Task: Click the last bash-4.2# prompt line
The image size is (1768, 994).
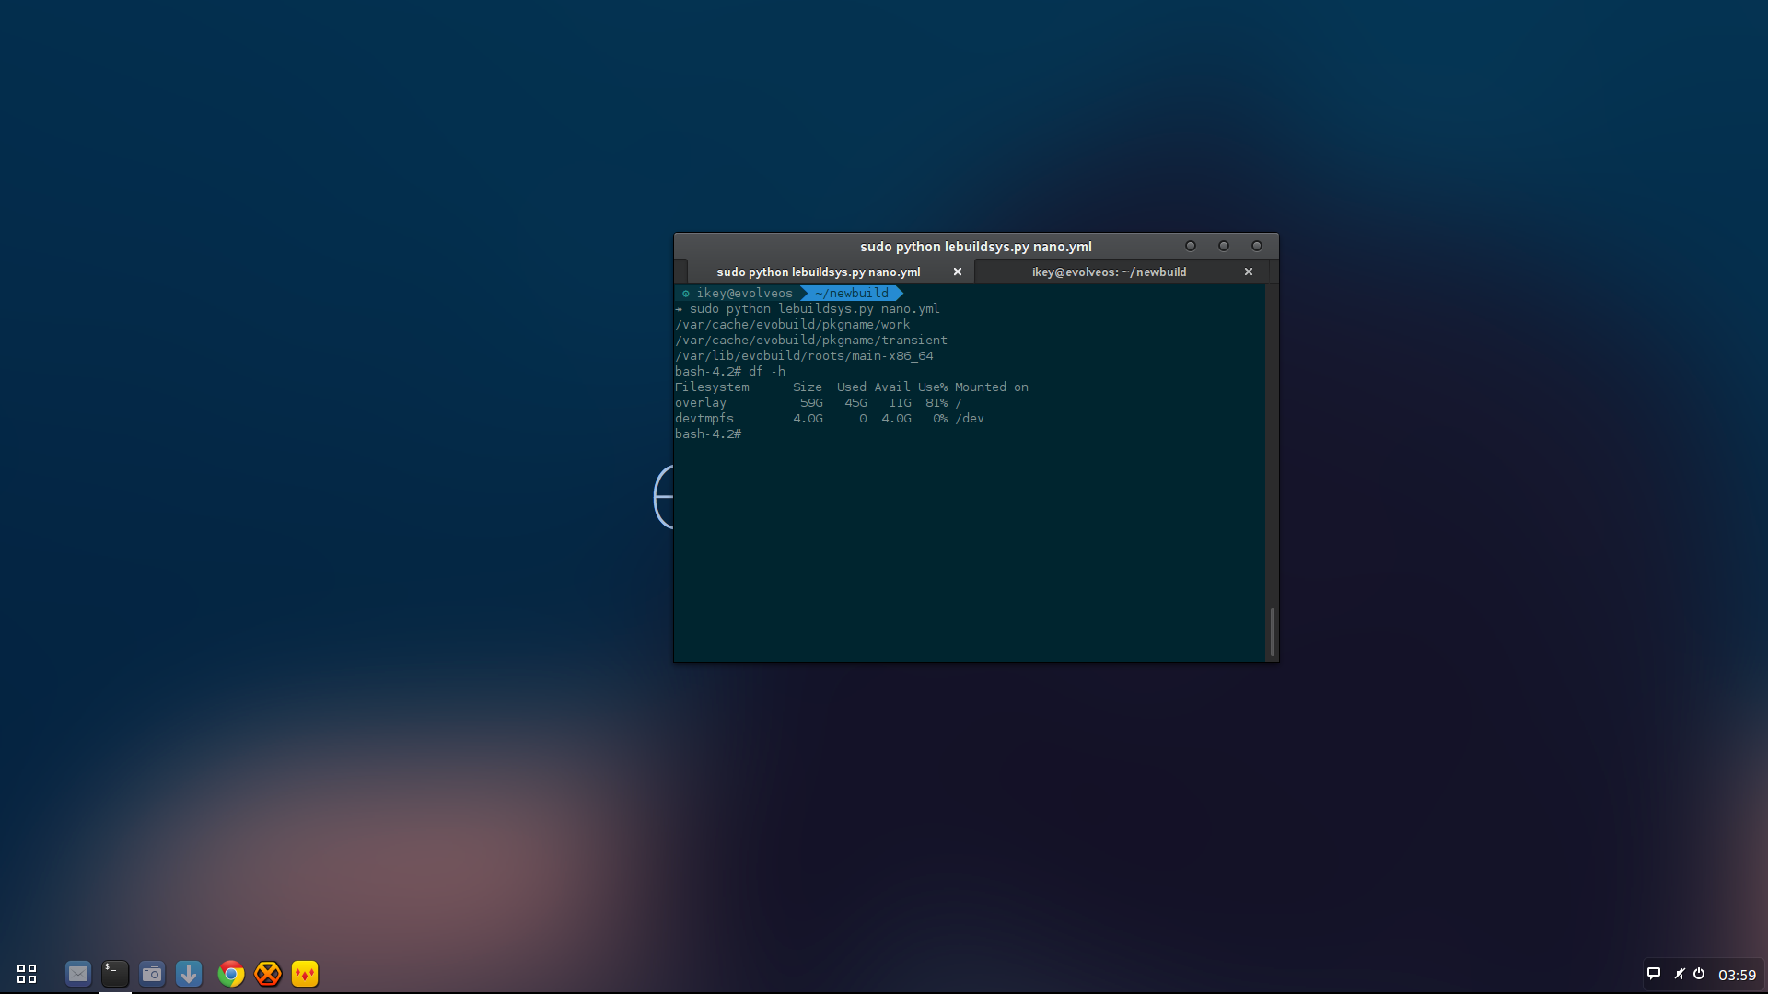Action: click(708, 433)
